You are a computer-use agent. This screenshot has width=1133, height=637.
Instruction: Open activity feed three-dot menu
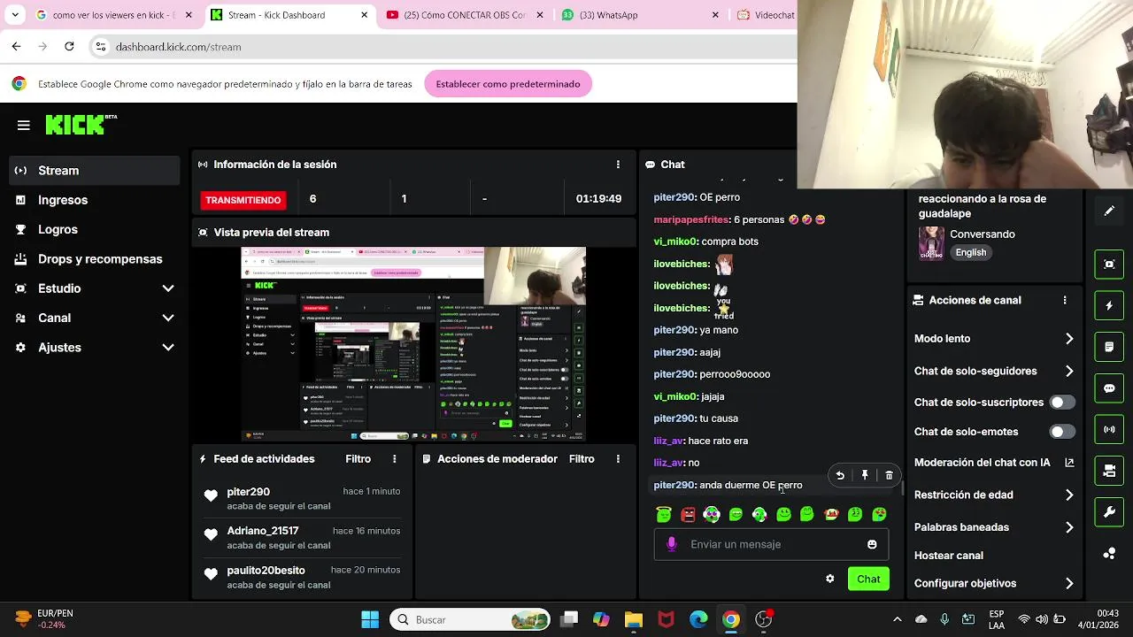[x=395, y=459]
